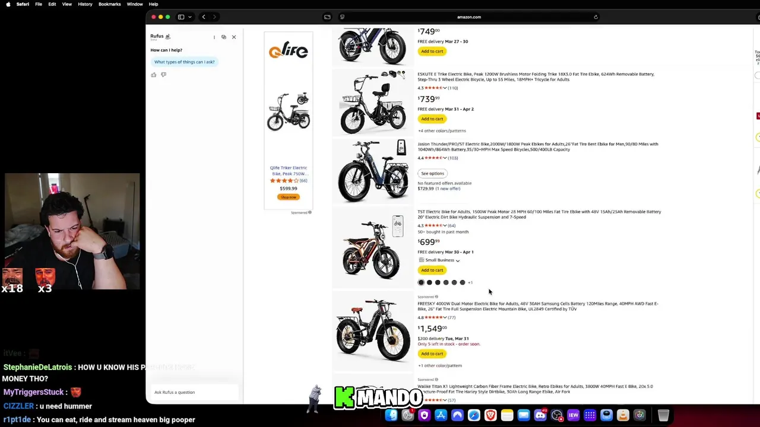Toggle the Safari sidebar

(x=181, y=17)
